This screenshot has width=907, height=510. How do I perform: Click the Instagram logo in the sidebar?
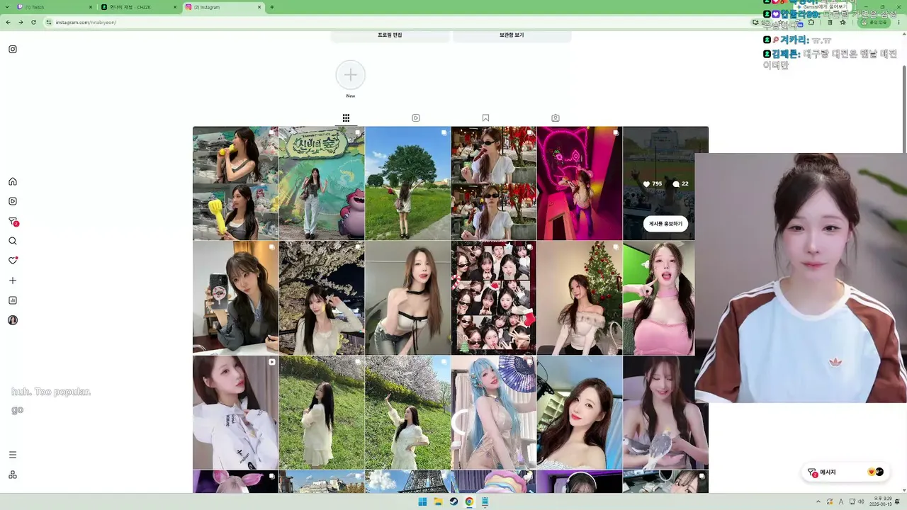pos(13,50)
